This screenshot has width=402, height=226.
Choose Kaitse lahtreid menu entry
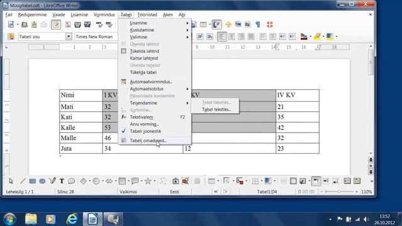[155, 58]
